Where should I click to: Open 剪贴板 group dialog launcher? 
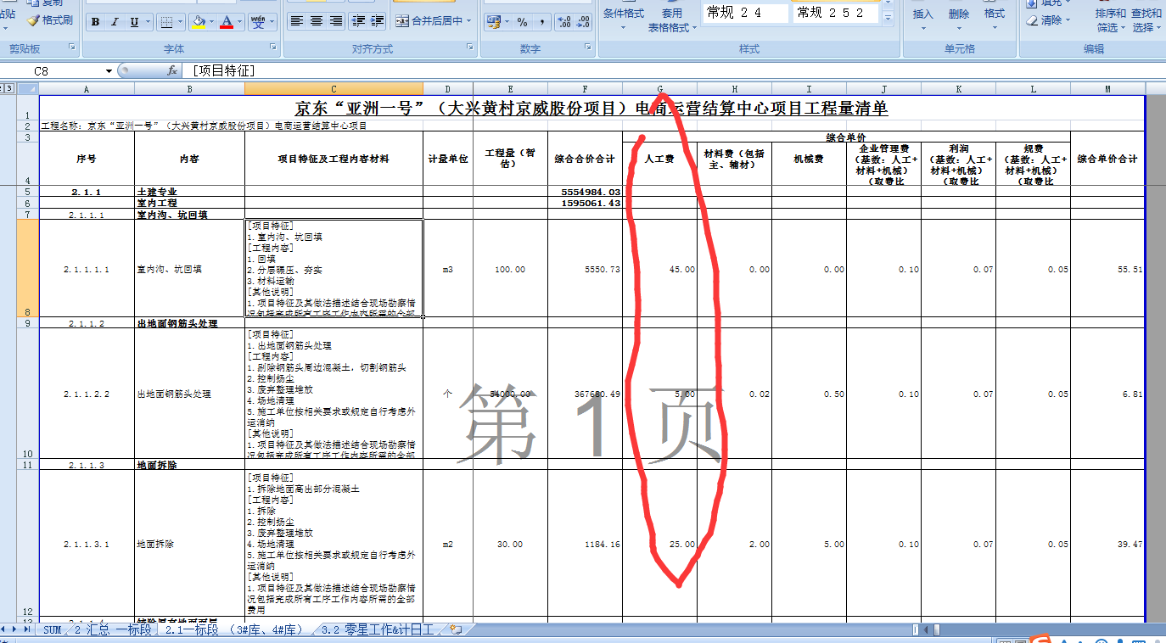[71, 48]
